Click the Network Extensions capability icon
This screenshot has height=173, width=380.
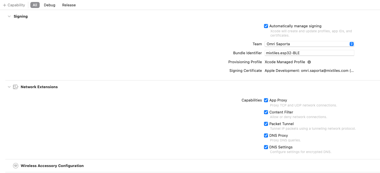tap(15, 87)
